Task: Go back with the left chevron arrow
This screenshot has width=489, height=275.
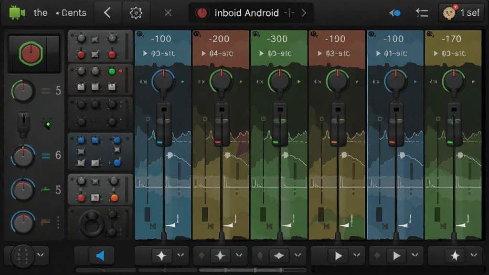Action: point(107,13)
